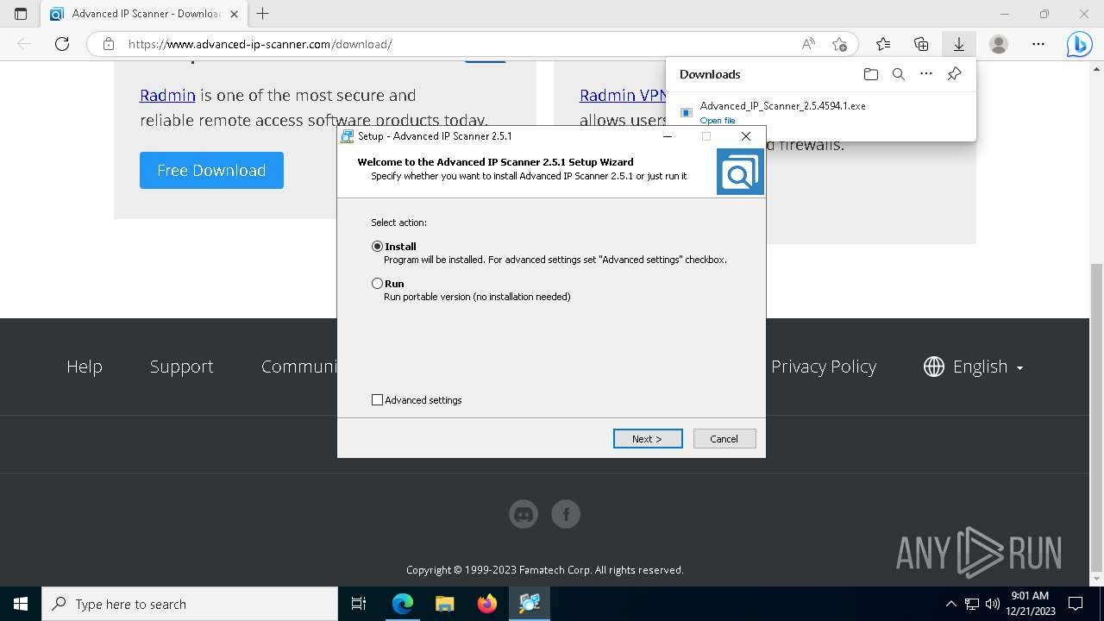
Task: Show hidden system tray icons
Action: point(951,604)
